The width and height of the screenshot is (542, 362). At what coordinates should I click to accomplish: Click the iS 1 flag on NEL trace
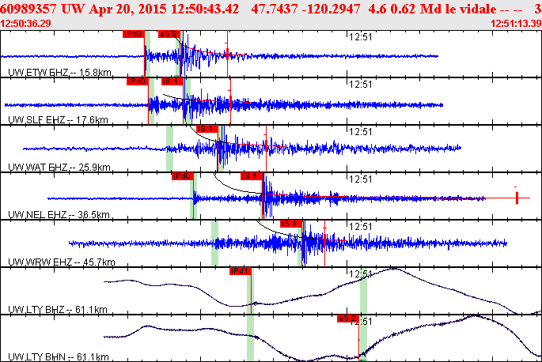(x=252, y=176)
